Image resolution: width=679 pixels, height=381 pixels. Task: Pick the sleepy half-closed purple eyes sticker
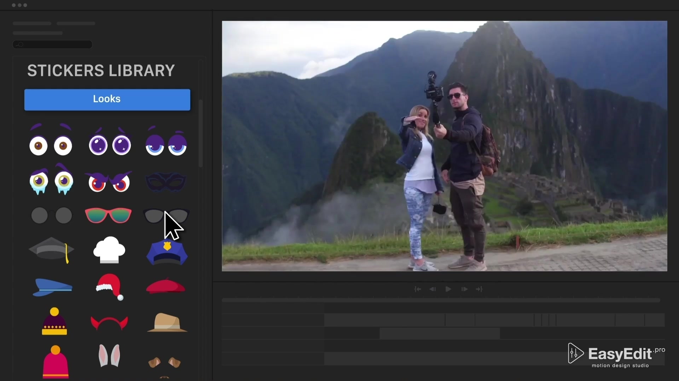point(166,141)
